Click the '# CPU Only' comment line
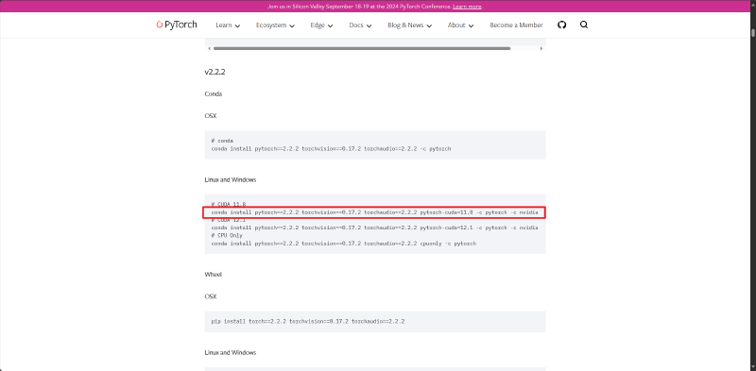This screenshot has width=756, height=371. pyautogui.click(x=227, y=236)
